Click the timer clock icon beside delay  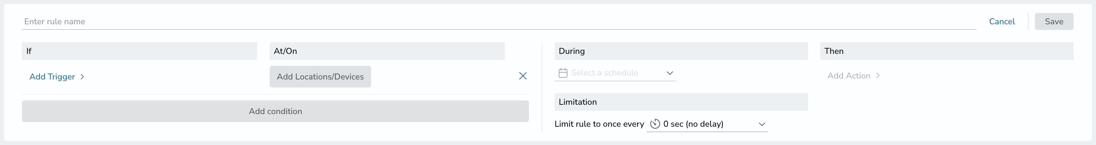tap(655, 124)
